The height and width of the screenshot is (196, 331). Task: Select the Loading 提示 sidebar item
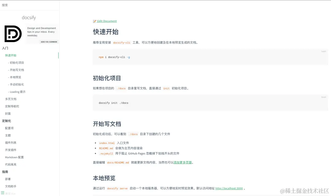pyautogui.click(x=17, y=92)
